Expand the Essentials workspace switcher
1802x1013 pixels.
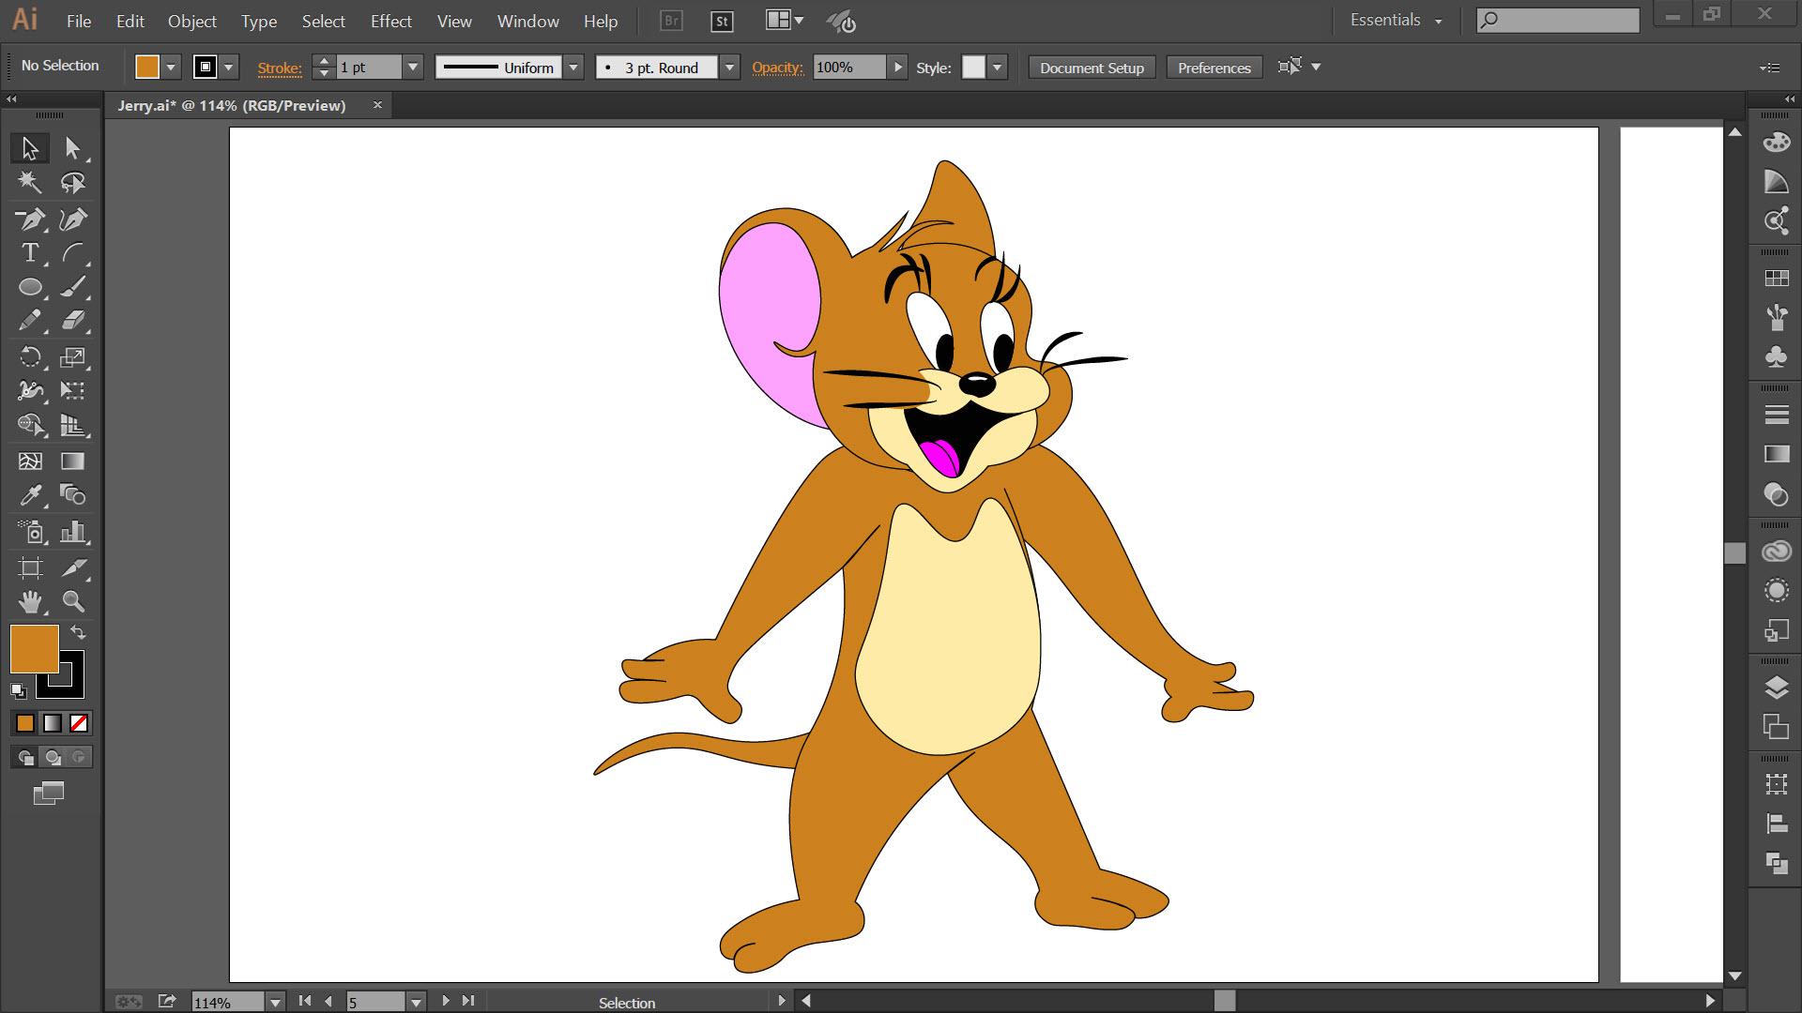(1396, 21)
